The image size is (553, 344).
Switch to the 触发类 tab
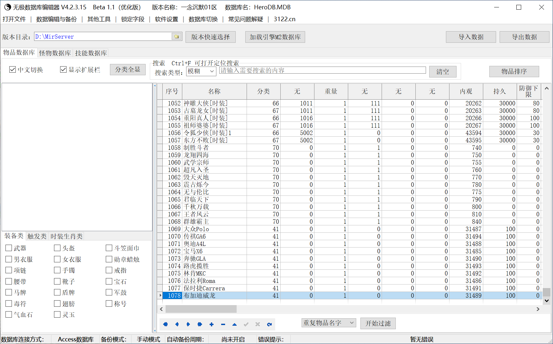click(x=37, y=236)
